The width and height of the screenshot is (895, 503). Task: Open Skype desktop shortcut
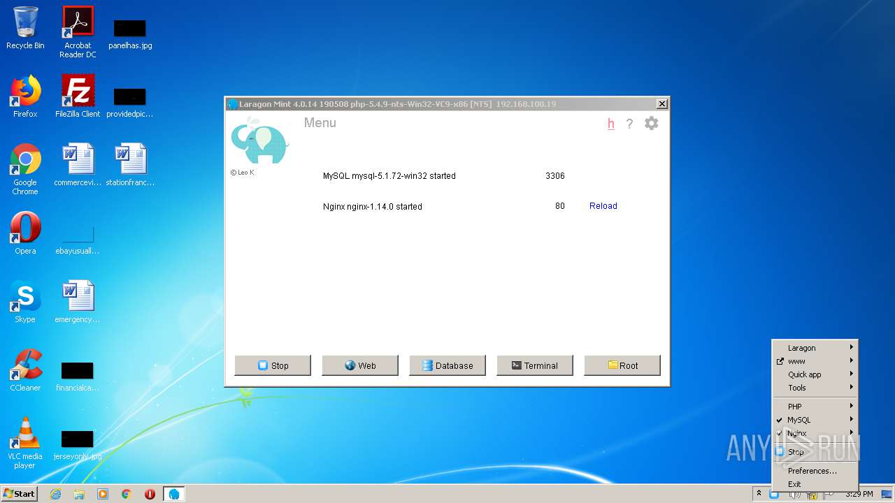tap(25, 302)
